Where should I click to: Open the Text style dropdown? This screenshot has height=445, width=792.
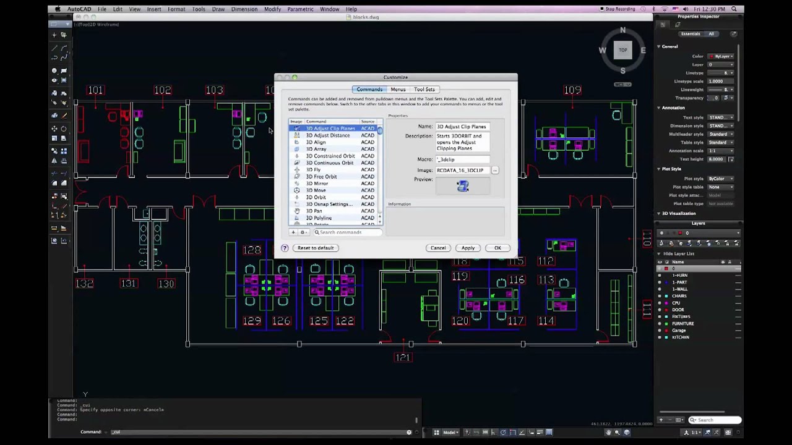pos(721,117)
